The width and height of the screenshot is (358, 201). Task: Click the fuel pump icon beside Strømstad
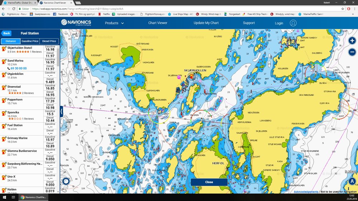point(4,87)
